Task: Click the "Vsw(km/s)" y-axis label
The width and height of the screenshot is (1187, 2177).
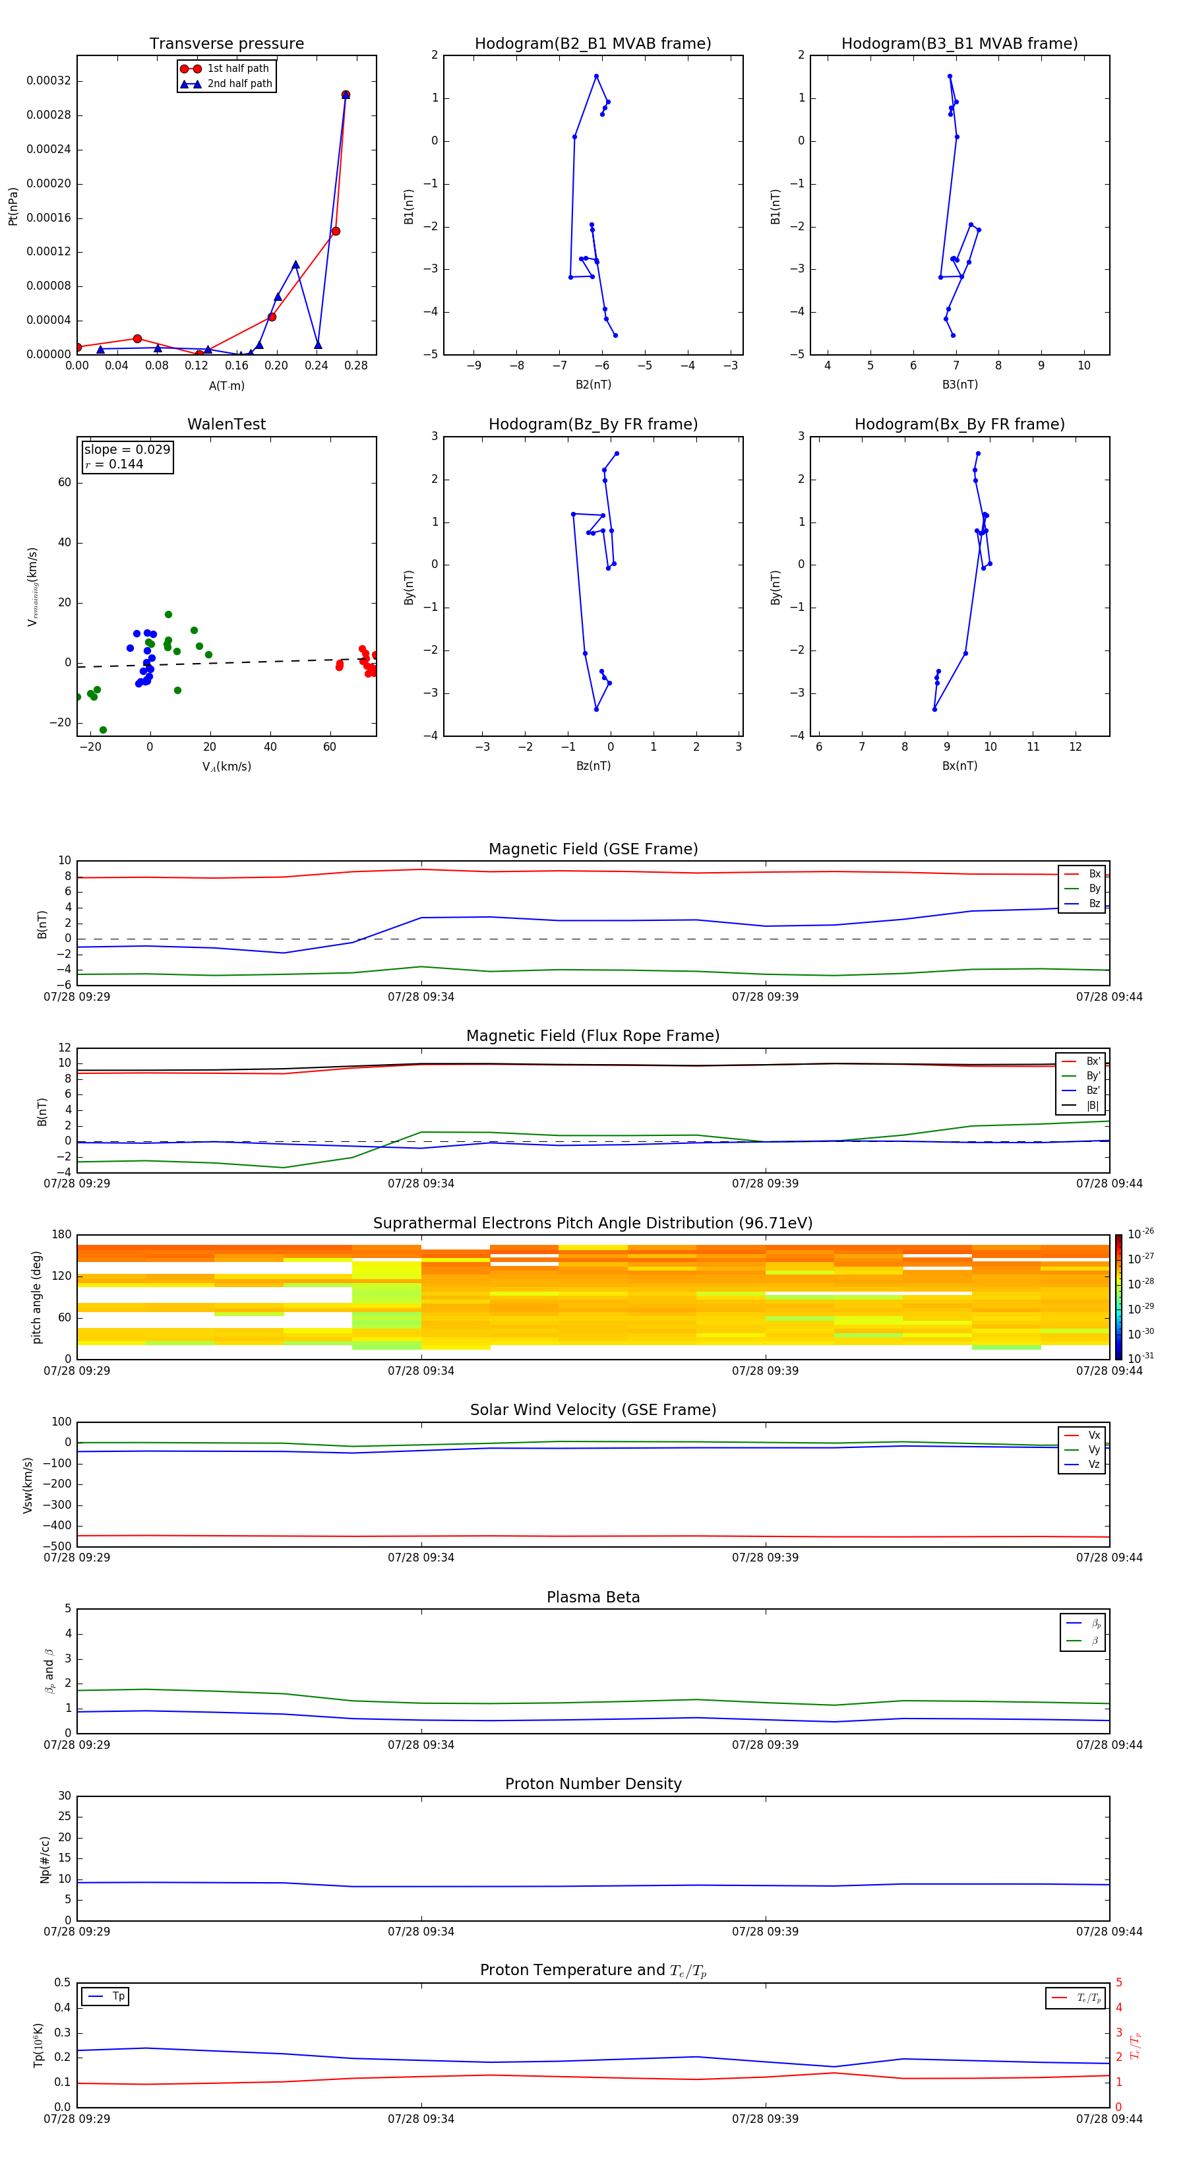Action: click(28, 1485)
